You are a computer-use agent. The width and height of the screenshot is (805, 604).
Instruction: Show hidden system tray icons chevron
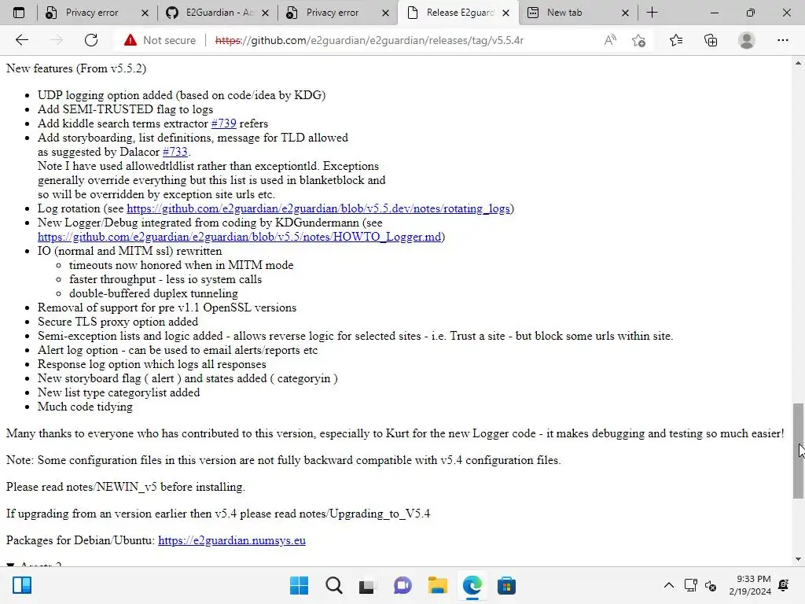(x=668, y=585)
